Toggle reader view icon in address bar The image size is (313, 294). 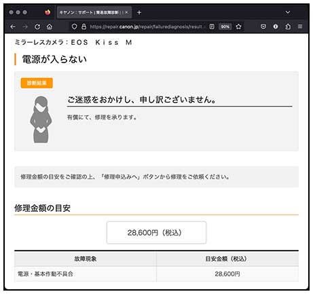pos(212,26)
